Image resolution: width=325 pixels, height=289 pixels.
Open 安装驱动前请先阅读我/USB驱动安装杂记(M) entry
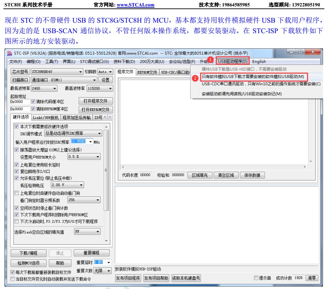[x=242, y=94]
